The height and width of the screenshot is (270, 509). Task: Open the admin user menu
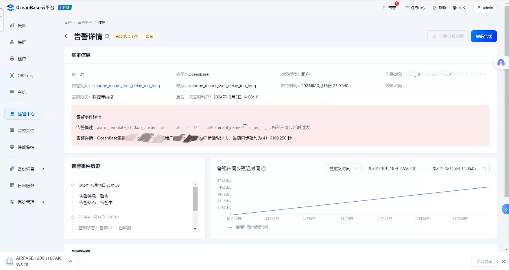485,8
